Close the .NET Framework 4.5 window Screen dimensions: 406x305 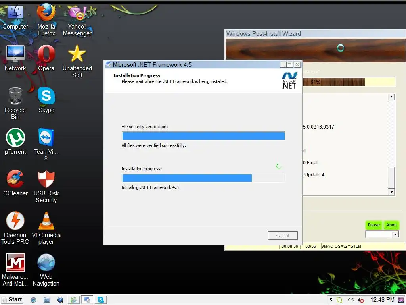click(x=297, y=65)
